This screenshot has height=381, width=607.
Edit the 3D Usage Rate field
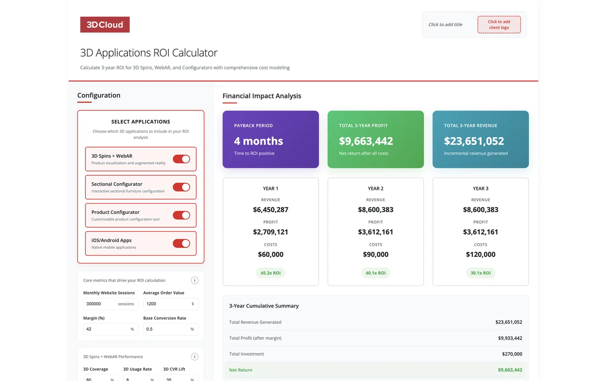[x=140, y=378]
